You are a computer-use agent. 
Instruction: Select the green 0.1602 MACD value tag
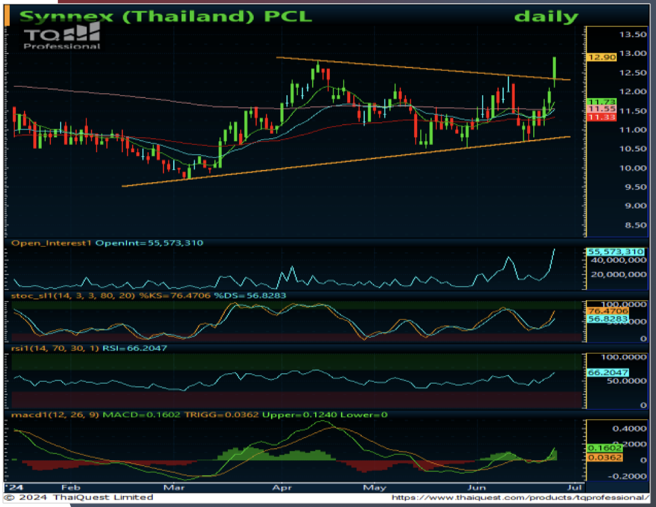pyautogui.click(x=604, y=448)
